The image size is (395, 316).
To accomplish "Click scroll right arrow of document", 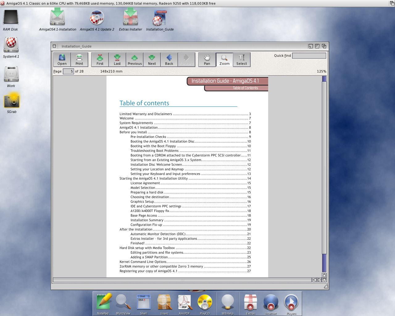I will (x=319, y=280).
